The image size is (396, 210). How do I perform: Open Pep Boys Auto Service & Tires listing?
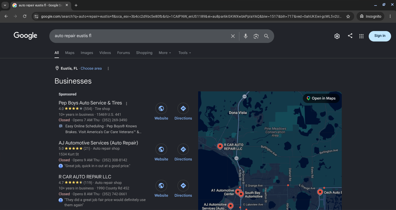point(90,103)
